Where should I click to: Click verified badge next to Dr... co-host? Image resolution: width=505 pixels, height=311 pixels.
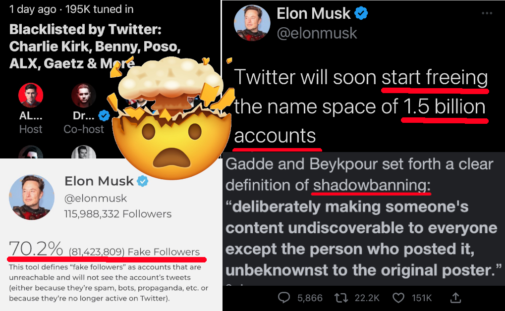coord(104,115)
